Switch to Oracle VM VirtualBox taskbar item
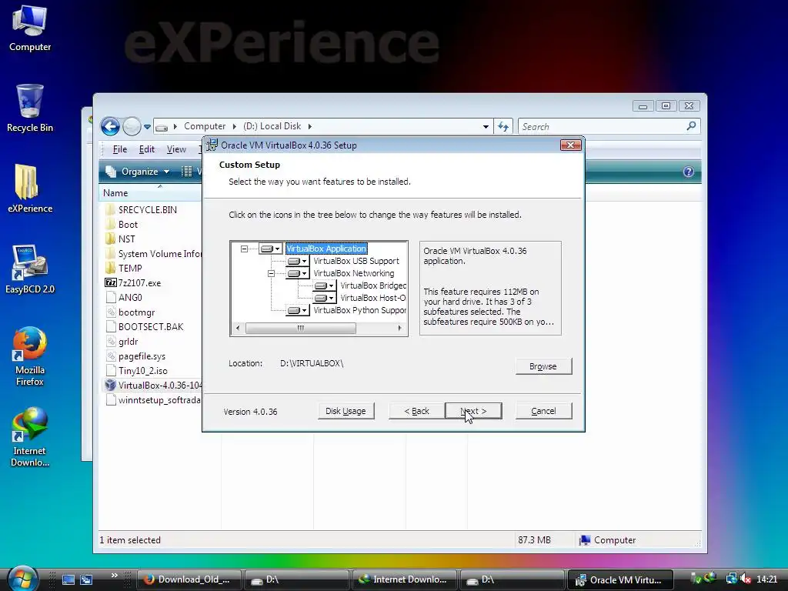Viewport: 788px width, 591px height. [620, 579]
